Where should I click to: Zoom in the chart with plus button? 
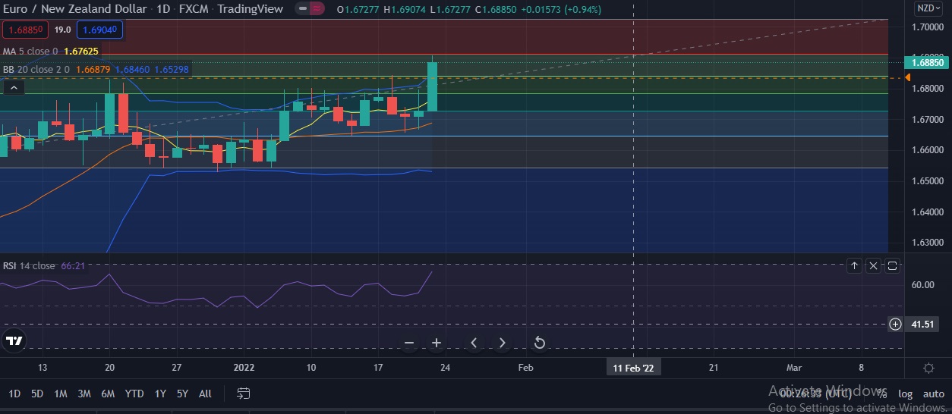click(437, 343)
